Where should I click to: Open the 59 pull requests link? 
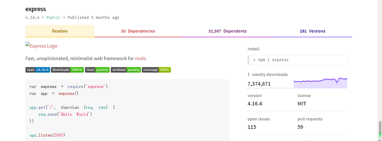click(300, 127)
